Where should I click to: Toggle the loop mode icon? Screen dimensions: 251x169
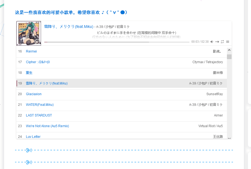click(222, 42)
